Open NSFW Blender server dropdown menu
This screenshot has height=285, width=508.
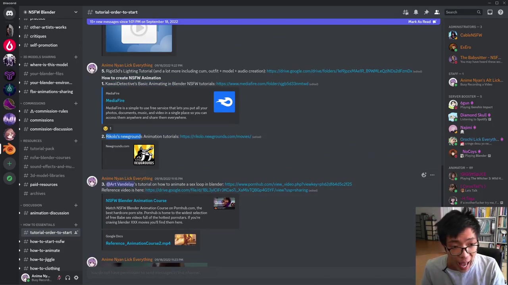(75, 12)
